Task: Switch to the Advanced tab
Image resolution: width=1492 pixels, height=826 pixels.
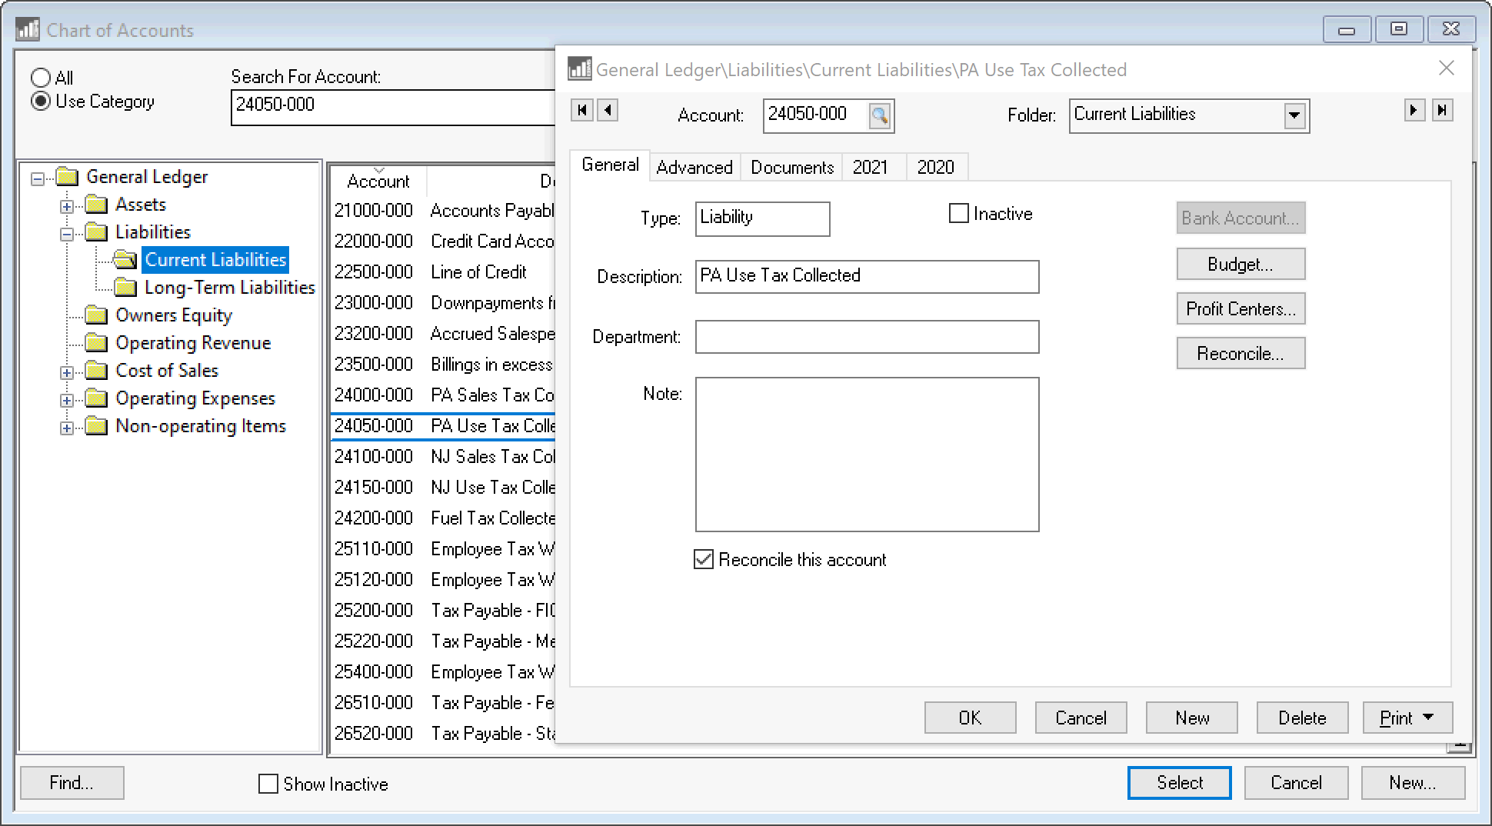Action: pyautogui.click(x=694, y=168)
